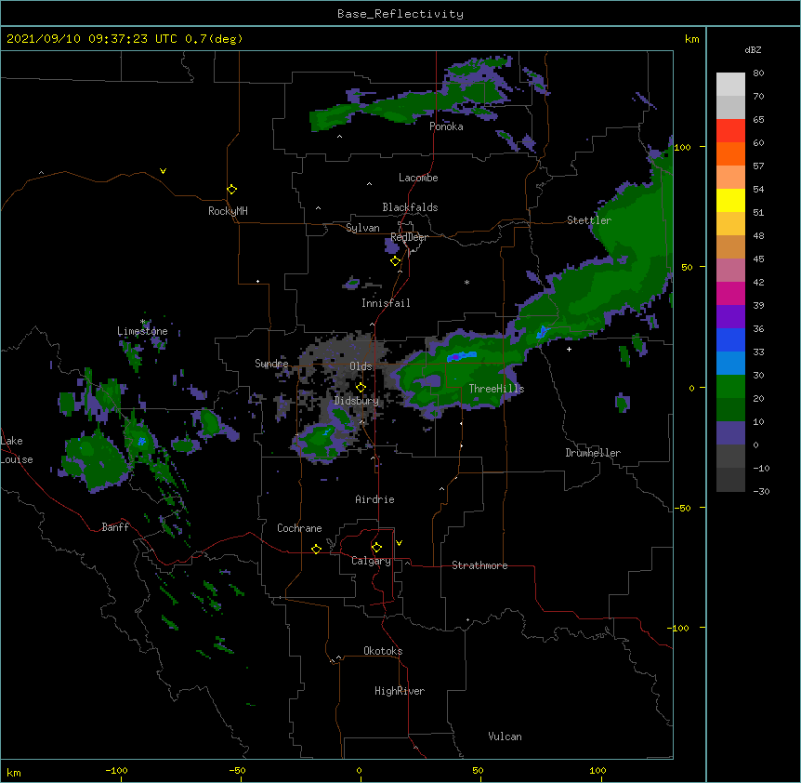This screenshot has width=801, height=783.
Task: Click the Innisfail town label
Action: tap(386, 303)
